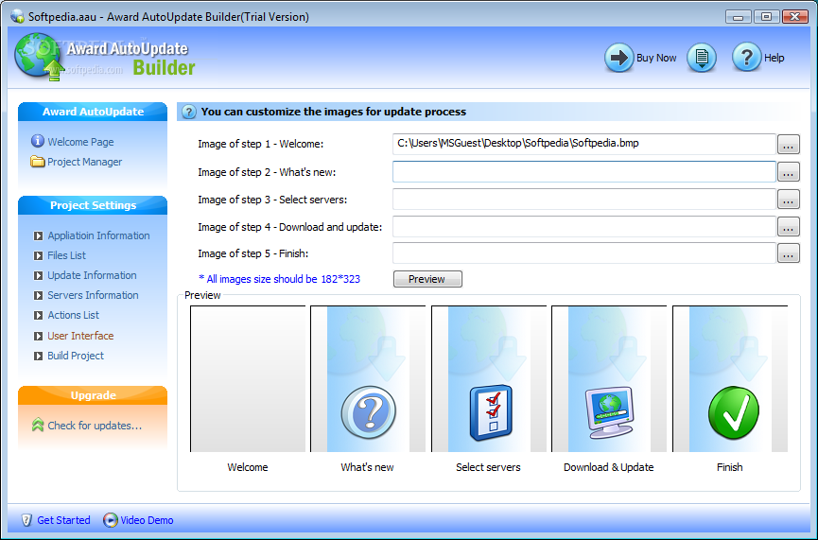Screen dimensions: 818x540
Task: Browse for step 3 Select servers image
Action: tap(789, 200)
